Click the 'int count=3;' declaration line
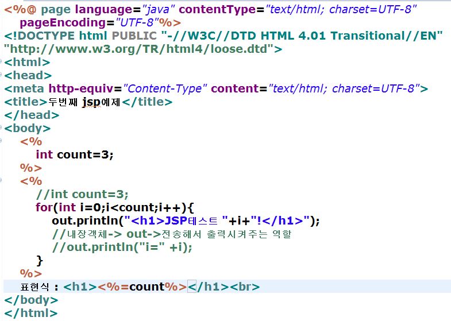Screen dimensions: 451x321 click(x=75, y=155)
